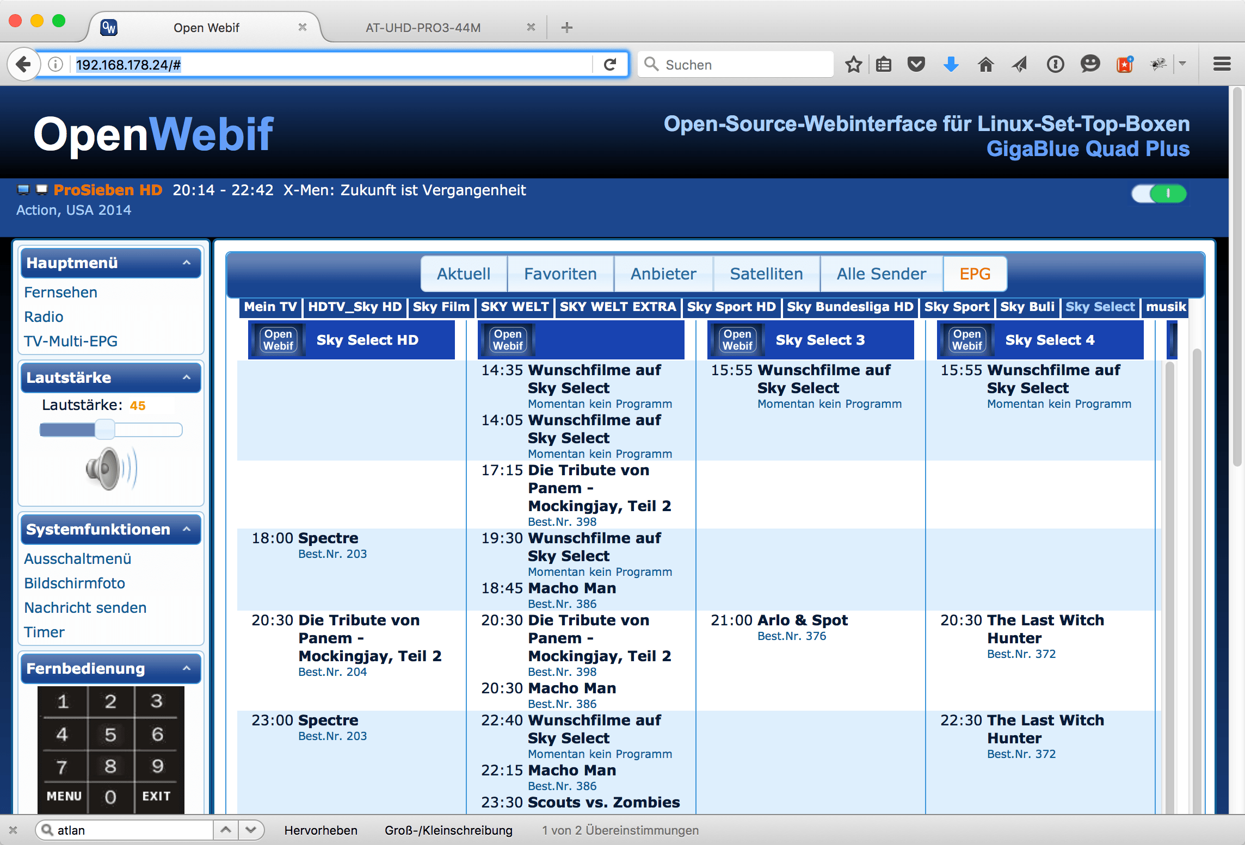1245x845 pixels.
Task: Toggle the green standby power switch
Action: pos(1159,194)
